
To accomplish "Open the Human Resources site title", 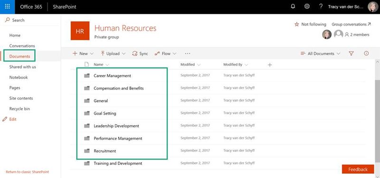I will [x=125, y=28].
